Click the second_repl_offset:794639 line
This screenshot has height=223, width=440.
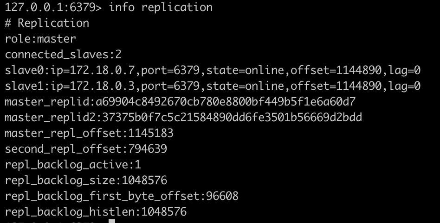[x=86, y=149]
